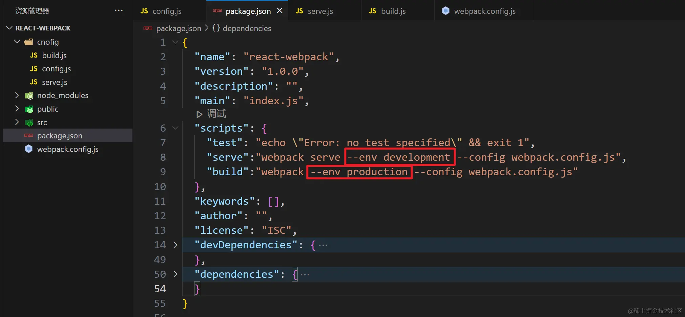The image size is (685, 317).
Task: Click the JS icon on the build.js tab
Action: (372, 11)
